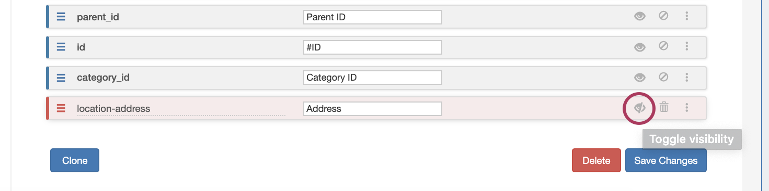Click Save Changes button
The image size is (769, 191).
666,160
